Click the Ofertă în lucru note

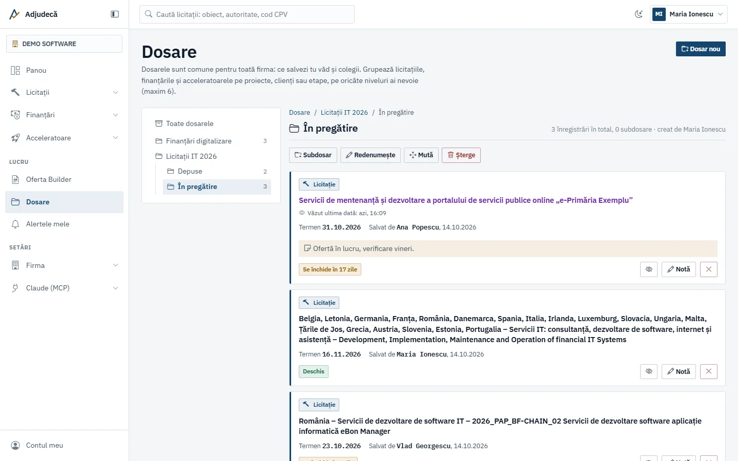[508, 248]
